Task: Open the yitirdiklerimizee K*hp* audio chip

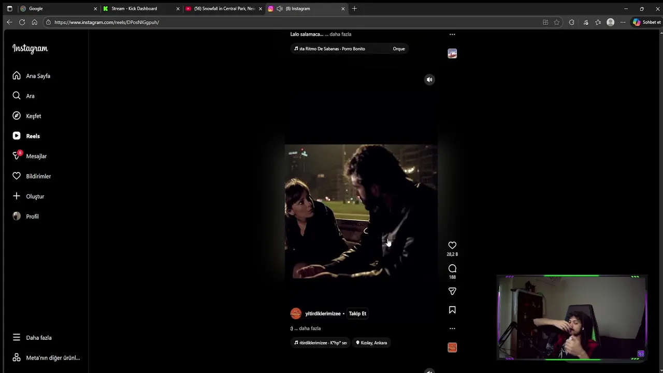Action: click(x=321, y=342)
